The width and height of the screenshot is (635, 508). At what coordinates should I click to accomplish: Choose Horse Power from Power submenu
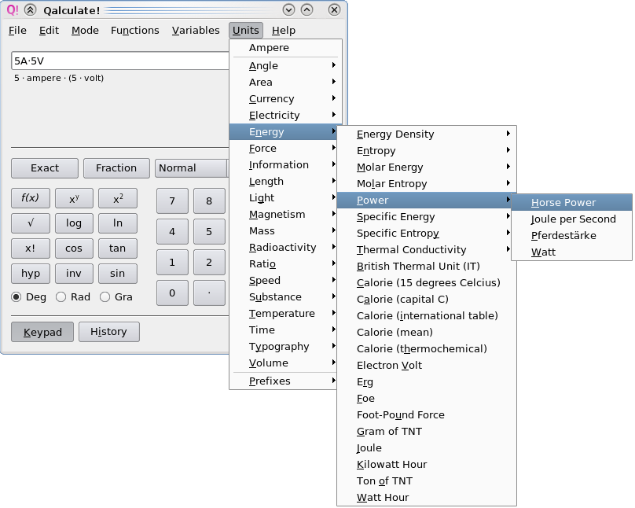point(571,203)
